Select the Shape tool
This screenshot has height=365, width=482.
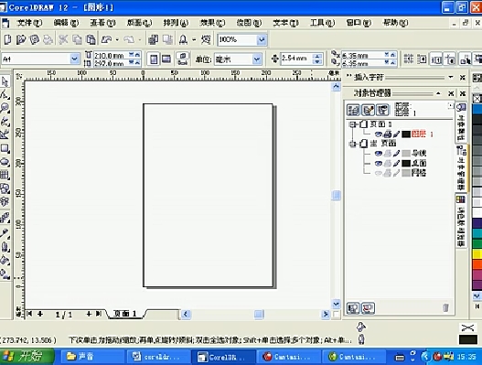5,95
